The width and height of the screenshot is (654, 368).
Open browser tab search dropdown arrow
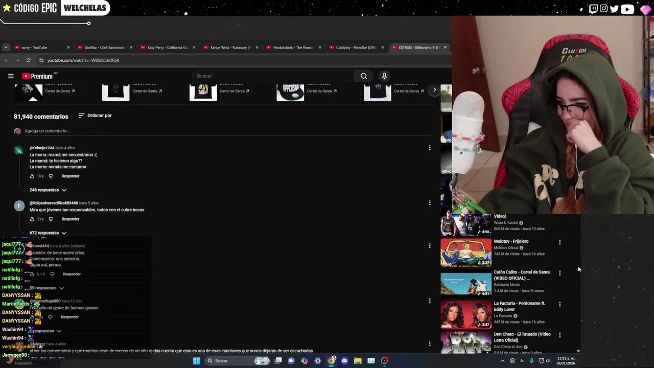coord(6,48)
